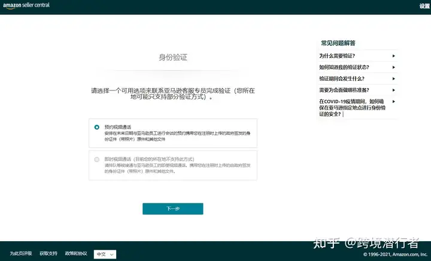
Task: Select the 预约视频通话 radio button
Action: (97, 127)
